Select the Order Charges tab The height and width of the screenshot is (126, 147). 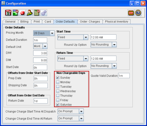tap(90, 22)
